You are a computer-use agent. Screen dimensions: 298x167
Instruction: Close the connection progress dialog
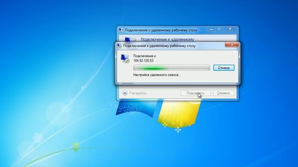(x=232, y=45)
